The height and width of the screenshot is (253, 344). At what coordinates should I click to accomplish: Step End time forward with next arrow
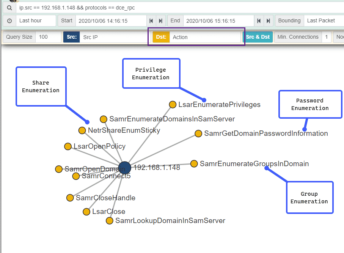(269, 21)
